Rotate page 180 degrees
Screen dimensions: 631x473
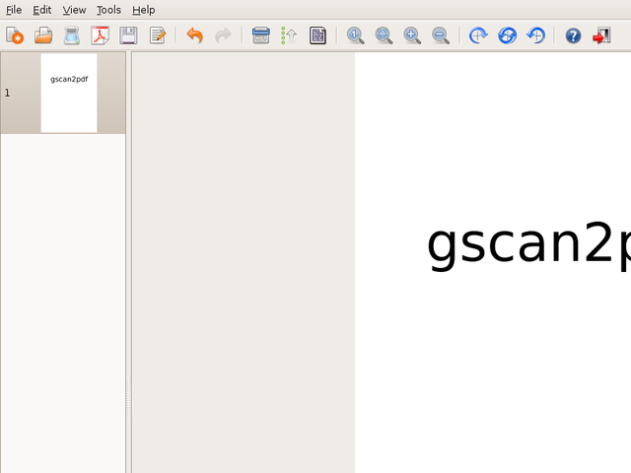pyautogui.click(x=507, y=35)
